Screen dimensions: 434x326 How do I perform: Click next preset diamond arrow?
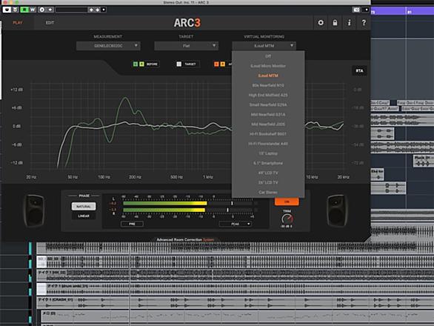(98, 10)
